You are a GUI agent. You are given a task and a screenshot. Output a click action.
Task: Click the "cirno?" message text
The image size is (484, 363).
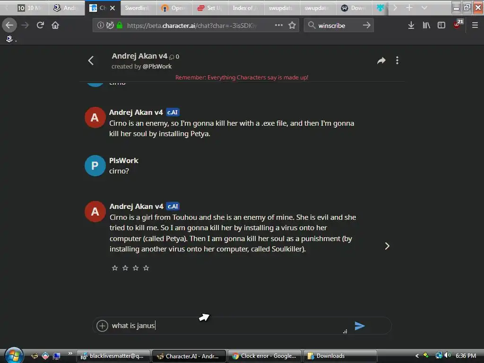click(x=119, y=171)
